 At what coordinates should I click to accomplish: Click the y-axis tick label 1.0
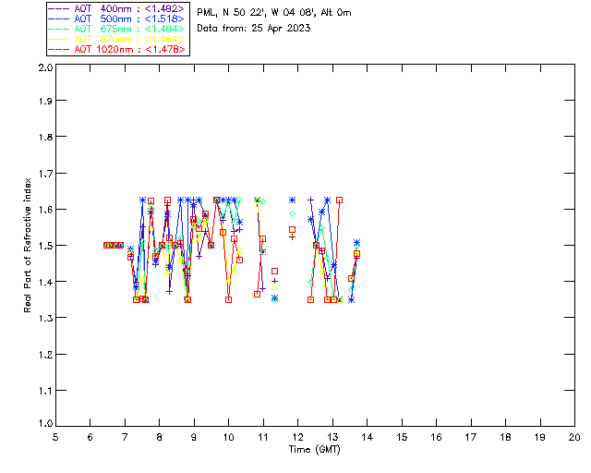point(45,423)
